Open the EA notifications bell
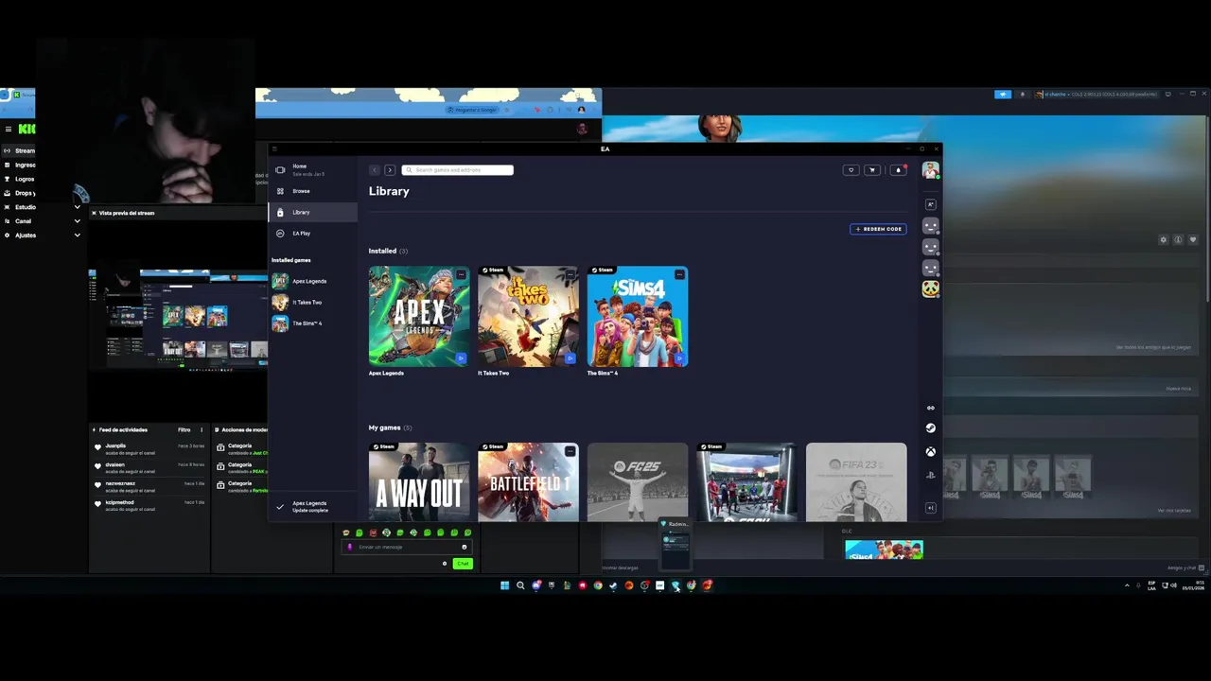The height and width of the screenshot is (681, 1211). 898,170
